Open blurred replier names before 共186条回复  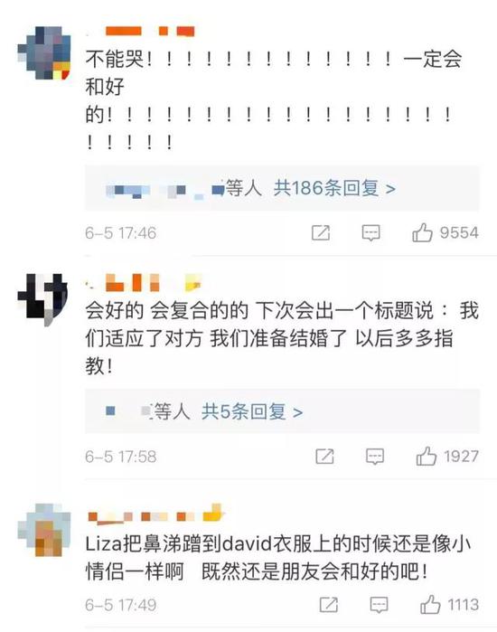[x=165, y=190]
